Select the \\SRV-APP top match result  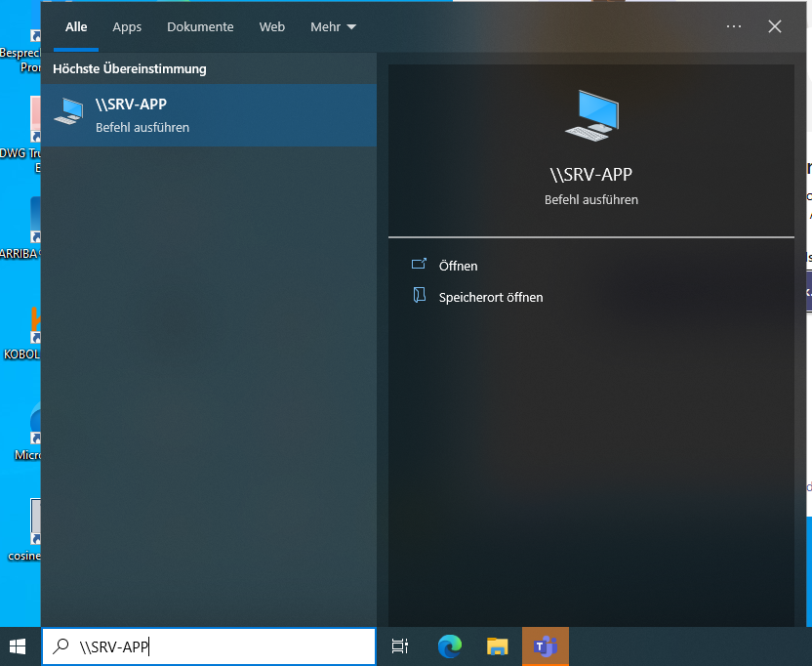pyautogui.click(x=209, y=114)
